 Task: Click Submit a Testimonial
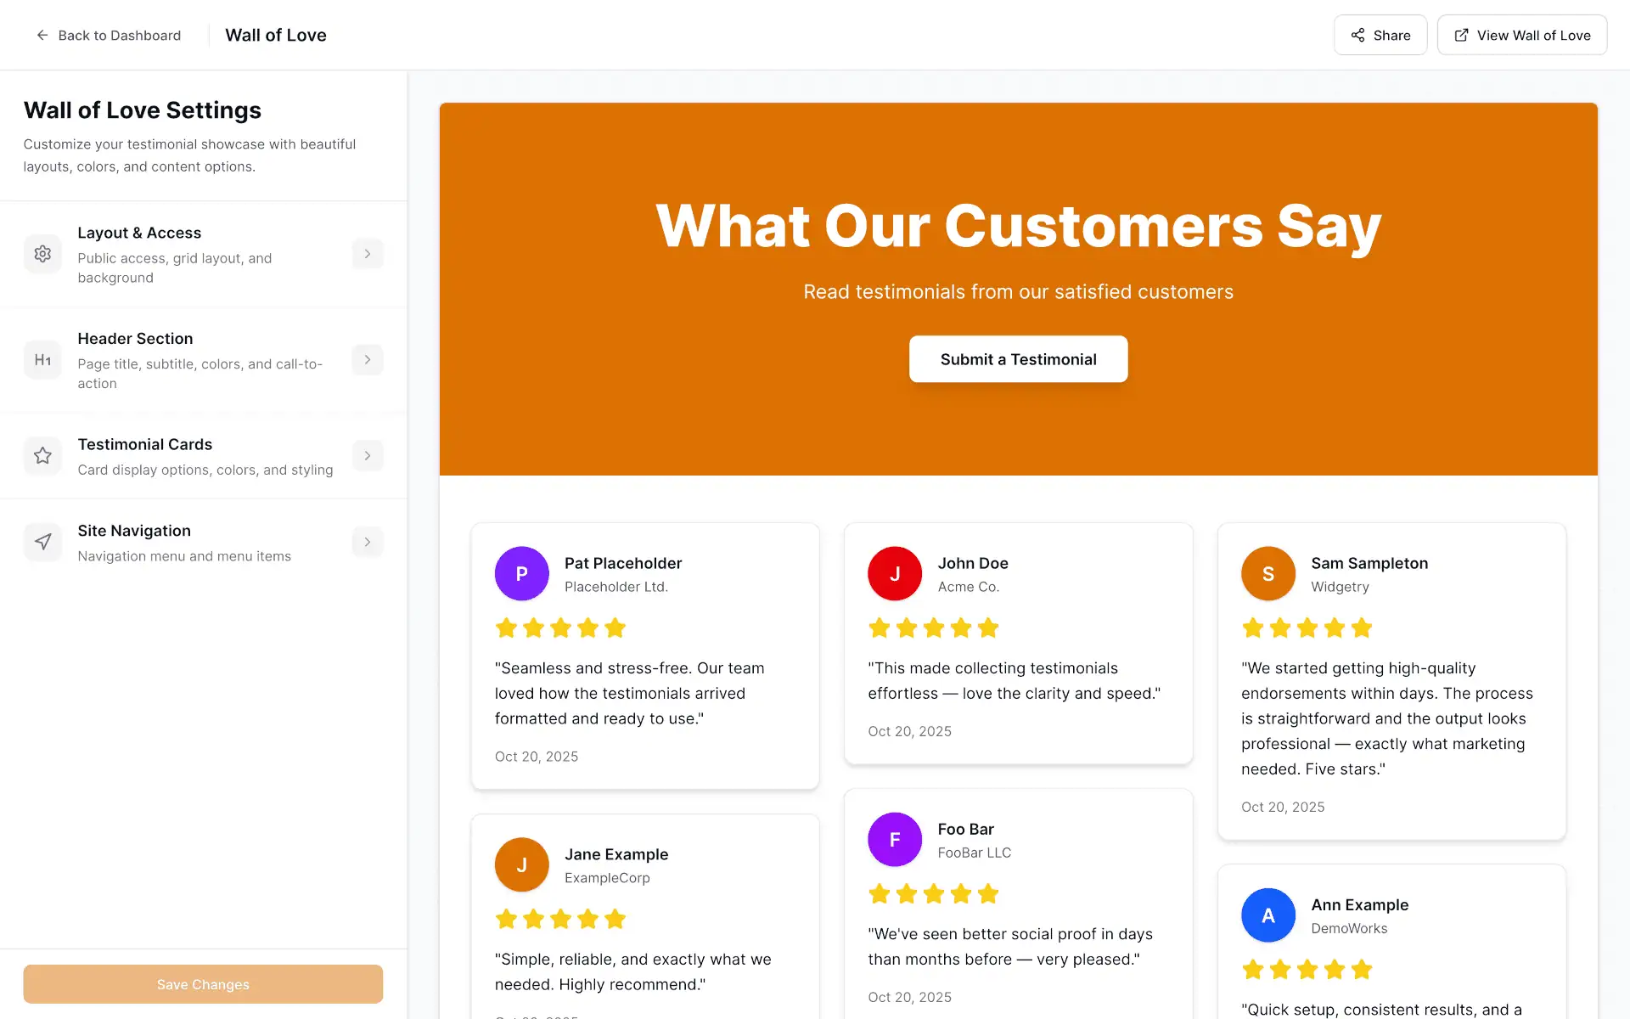coord(1018,358)
